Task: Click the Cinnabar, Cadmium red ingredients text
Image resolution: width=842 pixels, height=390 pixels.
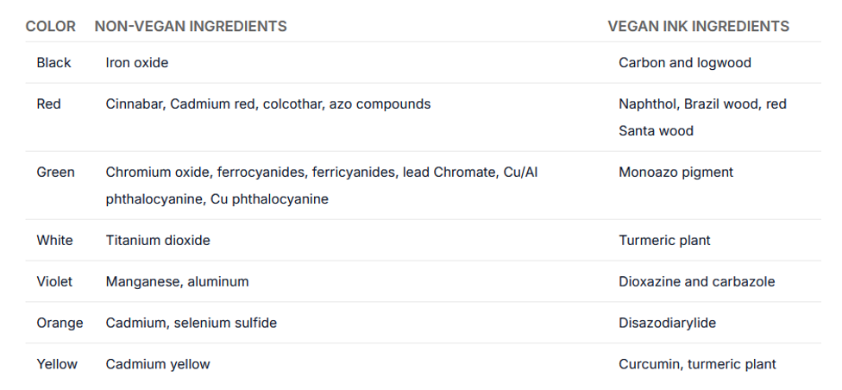Action: point(267,104)
